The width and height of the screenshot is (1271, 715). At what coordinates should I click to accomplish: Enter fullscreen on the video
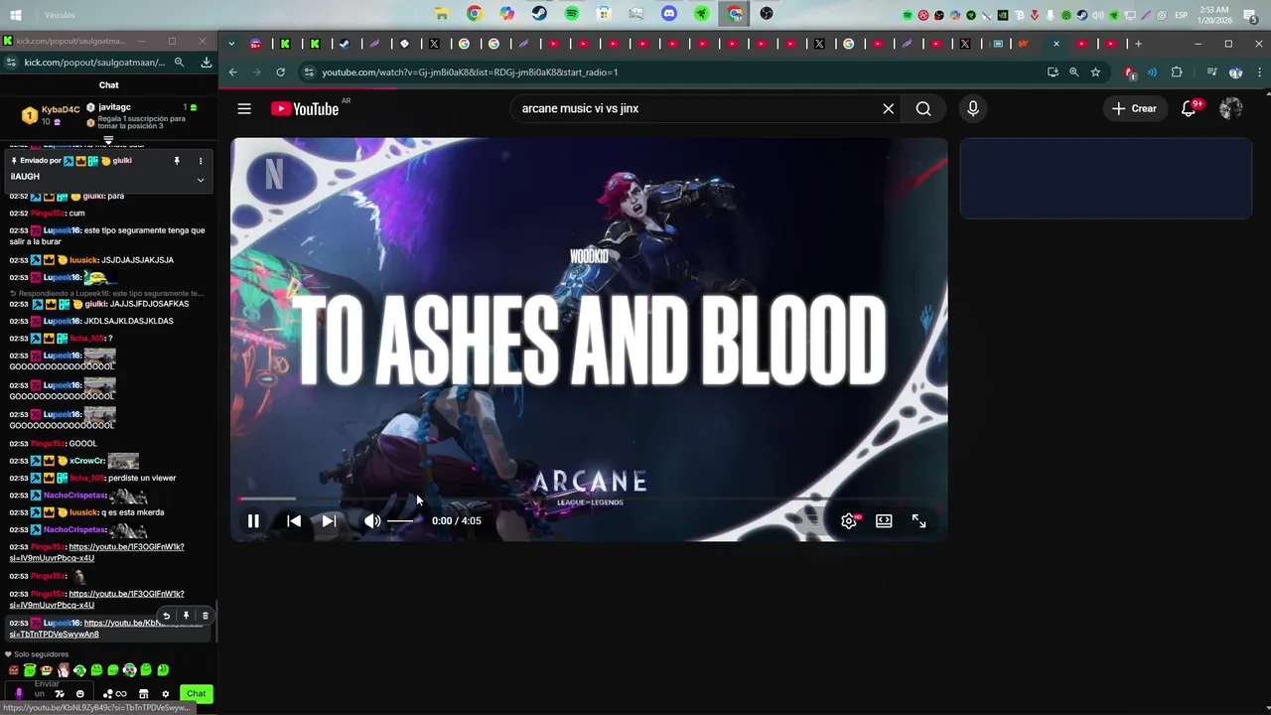pyautogui.click(x=918, y=520)
